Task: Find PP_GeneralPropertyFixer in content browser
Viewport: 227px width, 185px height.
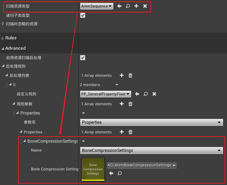Action: (x=146, y=94)
